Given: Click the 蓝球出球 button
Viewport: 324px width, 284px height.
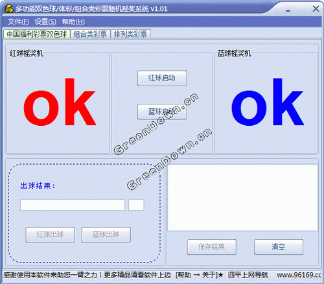Looking at the screenshot, I should click(106, 235).
